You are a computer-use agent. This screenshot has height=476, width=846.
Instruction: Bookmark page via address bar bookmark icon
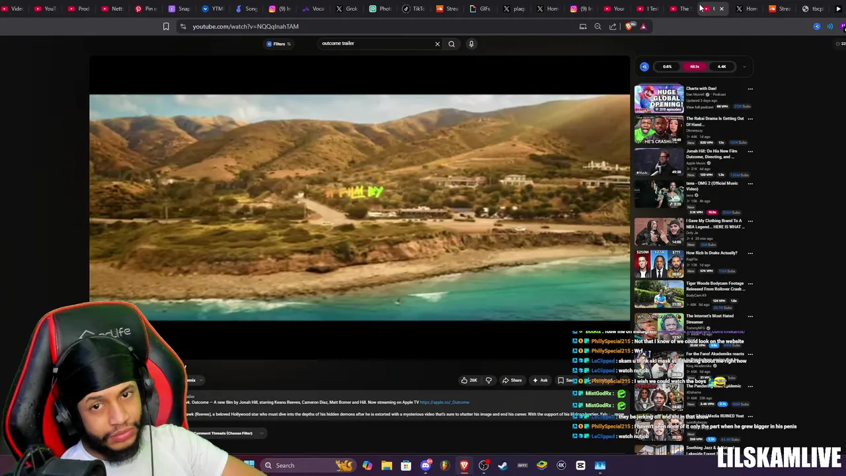(166, 26)
